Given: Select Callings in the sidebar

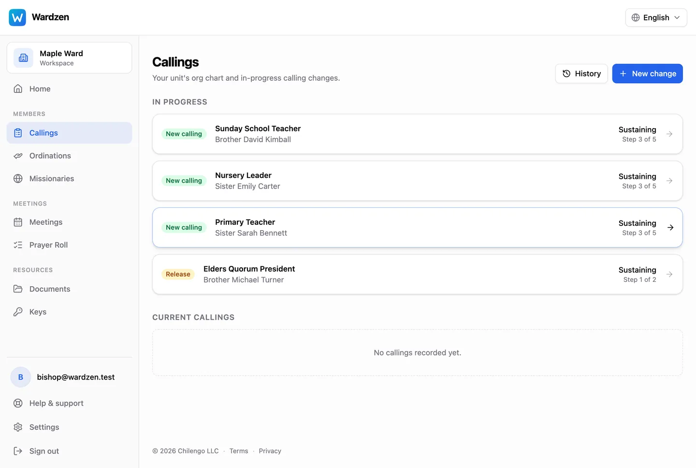Looking at the screenshot, I should (69, 133).
